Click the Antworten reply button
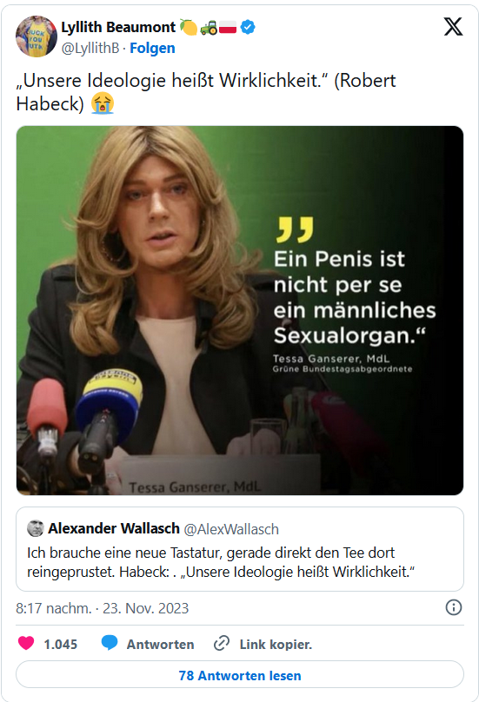479x702 pixels. pos(161,645)
